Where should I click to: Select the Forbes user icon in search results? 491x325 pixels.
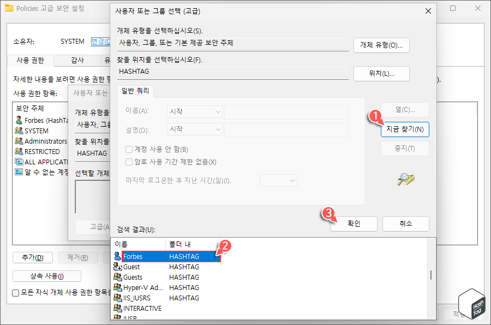click(x=118, y=256)
